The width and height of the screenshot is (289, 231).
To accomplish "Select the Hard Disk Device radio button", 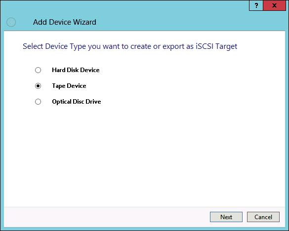I will pyautogui.click(x=38, y=70).
